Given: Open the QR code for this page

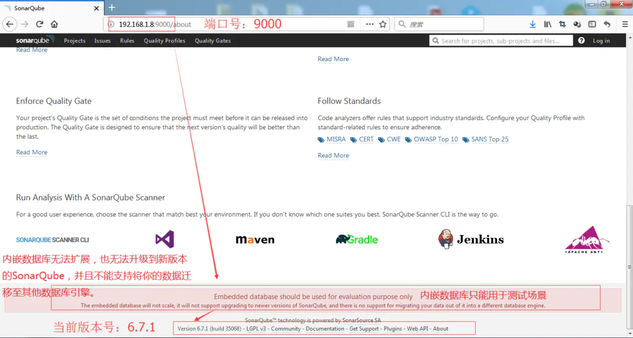Looking at the screenshot, I should (x=351, y=24).
